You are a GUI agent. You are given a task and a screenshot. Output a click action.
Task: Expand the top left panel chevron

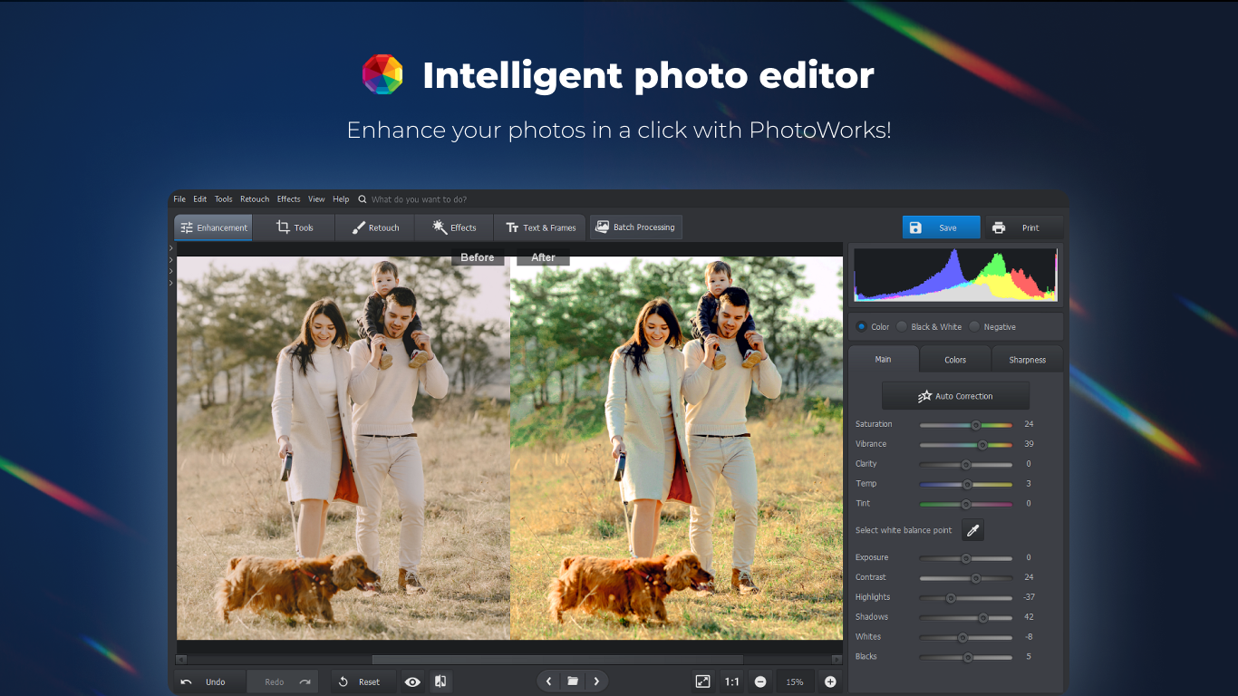[171, 248]
